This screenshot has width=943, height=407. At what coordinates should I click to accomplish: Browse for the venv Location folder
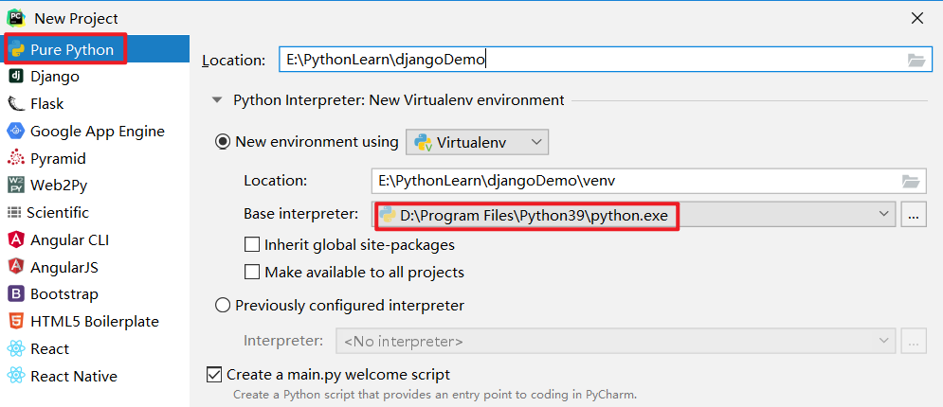point(911,180)
